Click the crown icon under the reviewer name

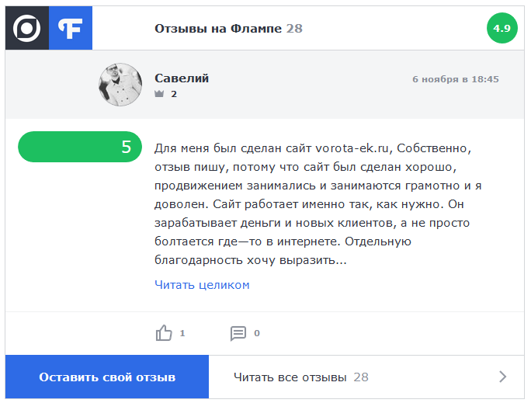[x=160, y=94]
